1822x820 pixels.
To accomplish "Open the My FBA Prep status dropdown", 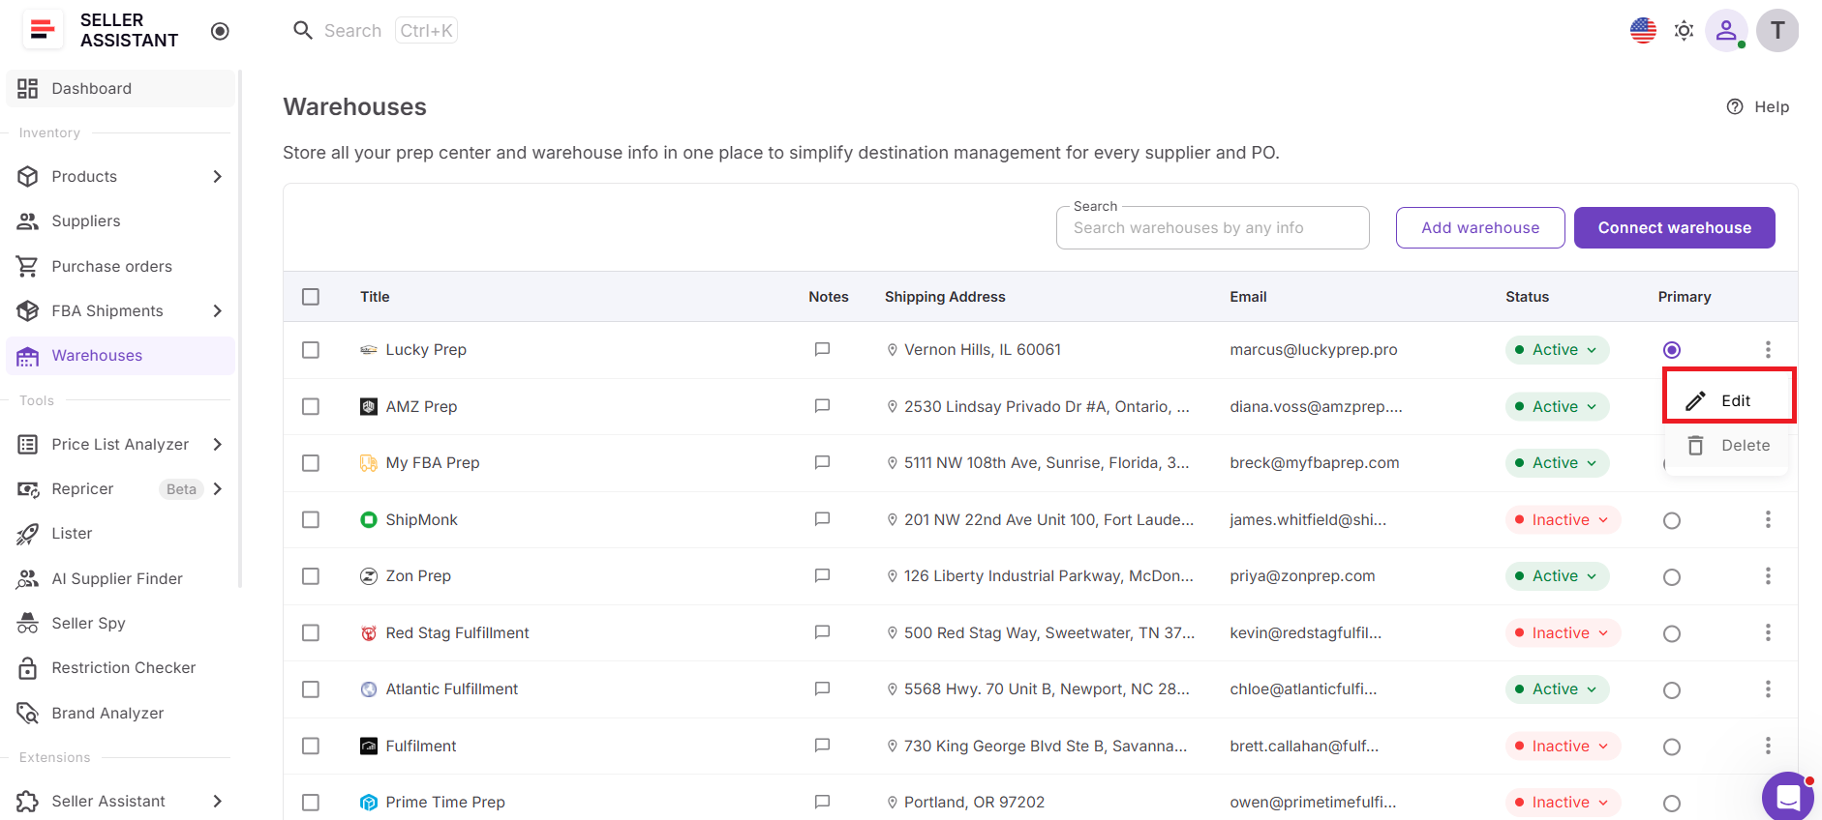I will click(1557, 463).
